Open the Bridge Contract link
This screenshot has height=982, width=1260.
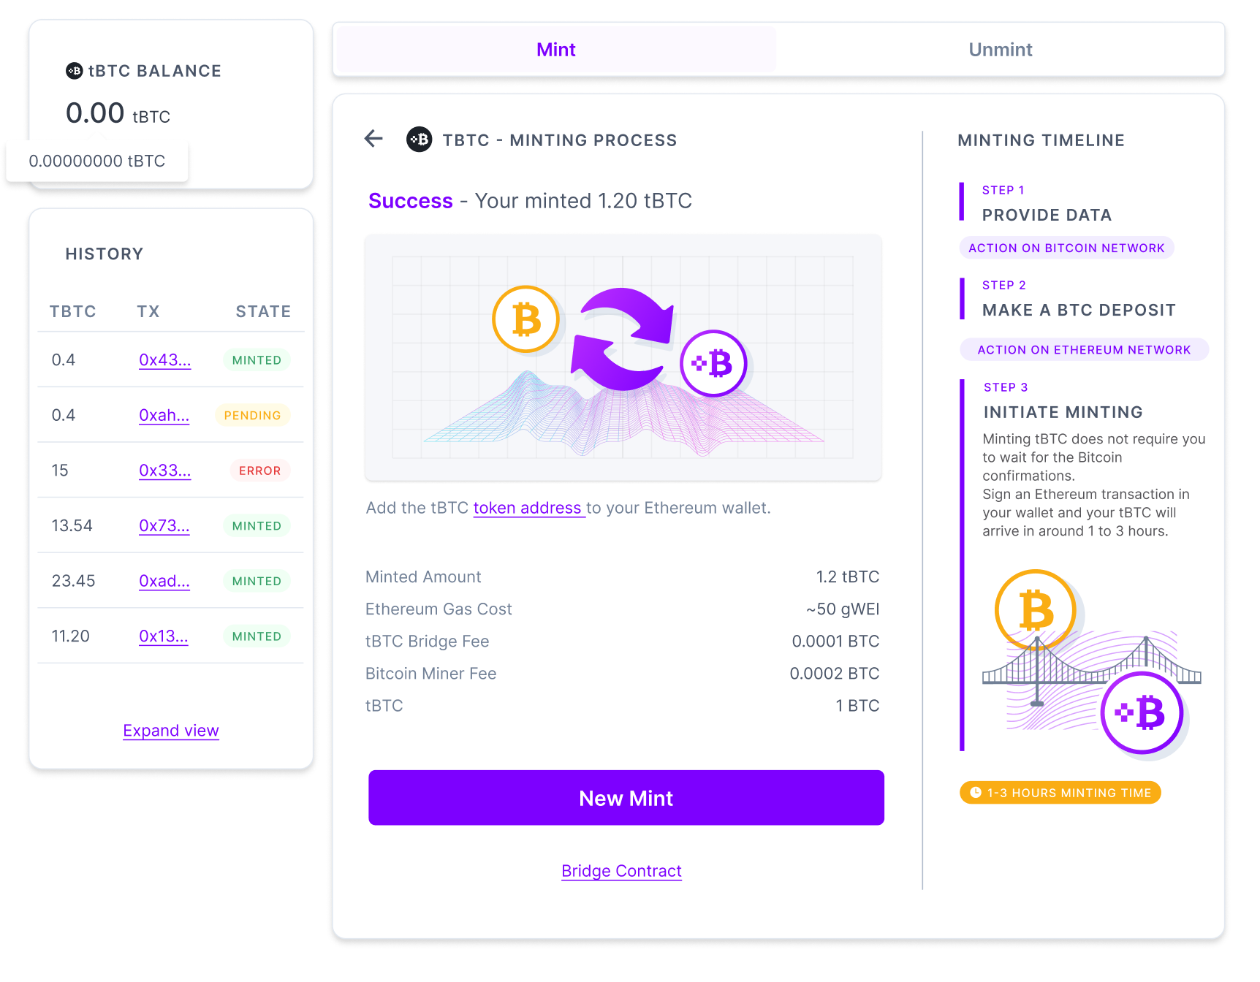pyautogui.click(x=621, y=870)
